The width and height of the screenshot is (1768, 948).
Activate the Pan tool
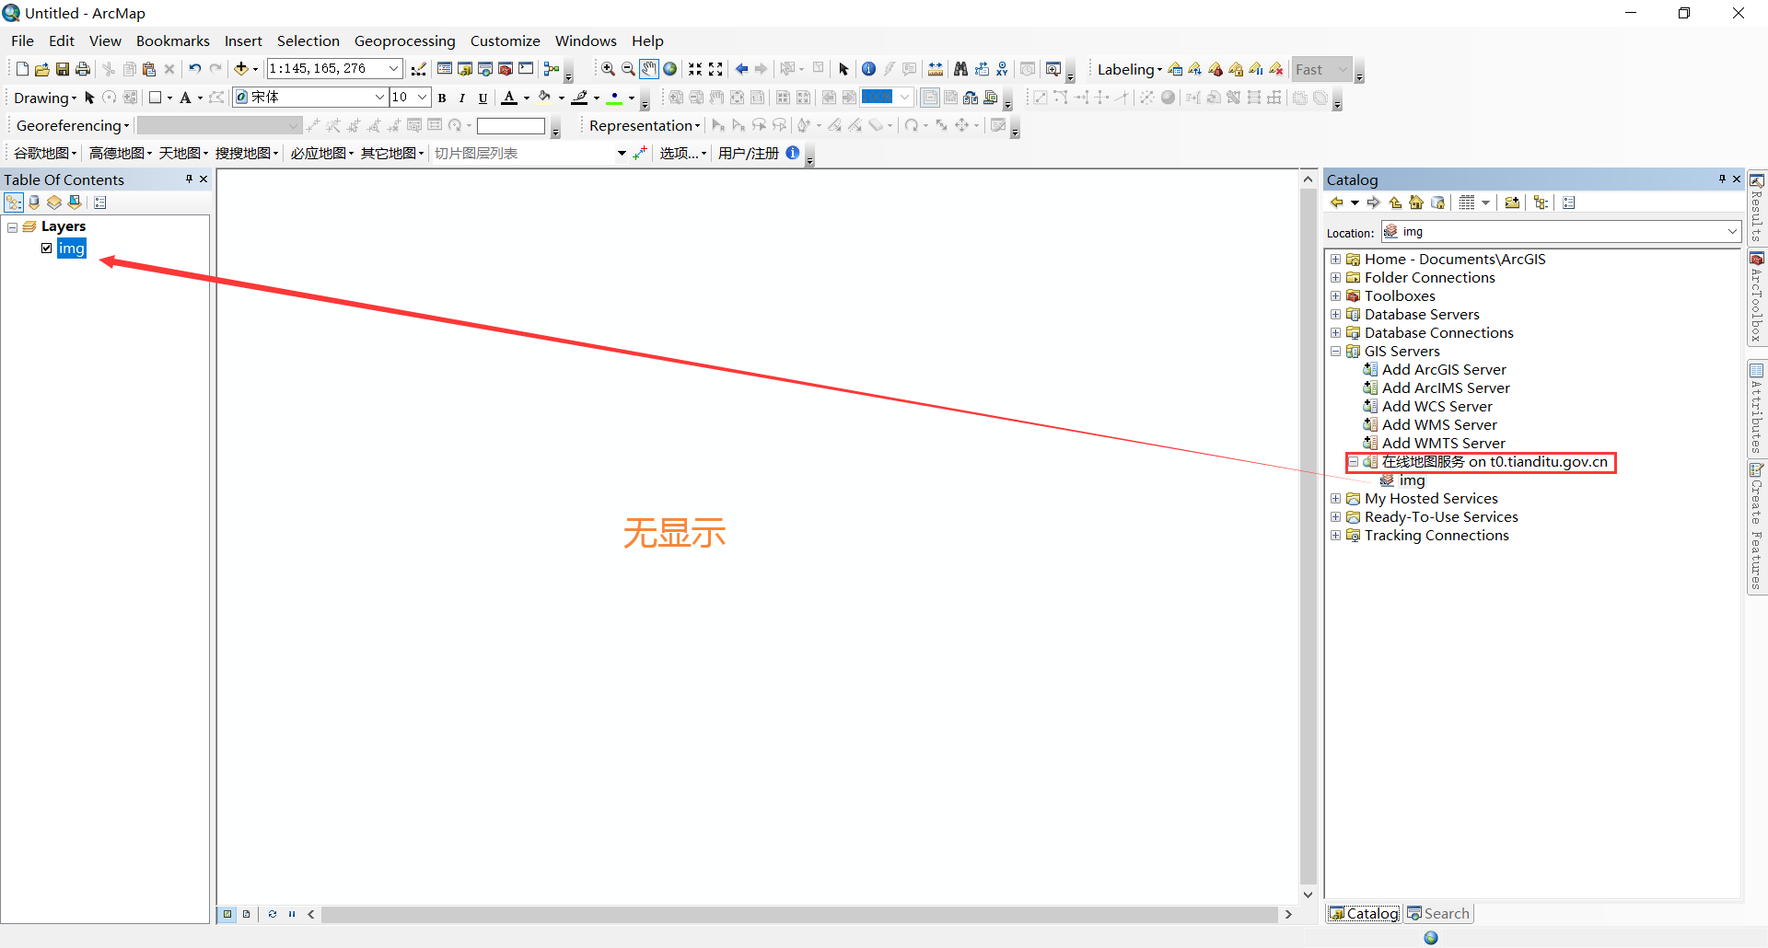click(x=649, y=68)
